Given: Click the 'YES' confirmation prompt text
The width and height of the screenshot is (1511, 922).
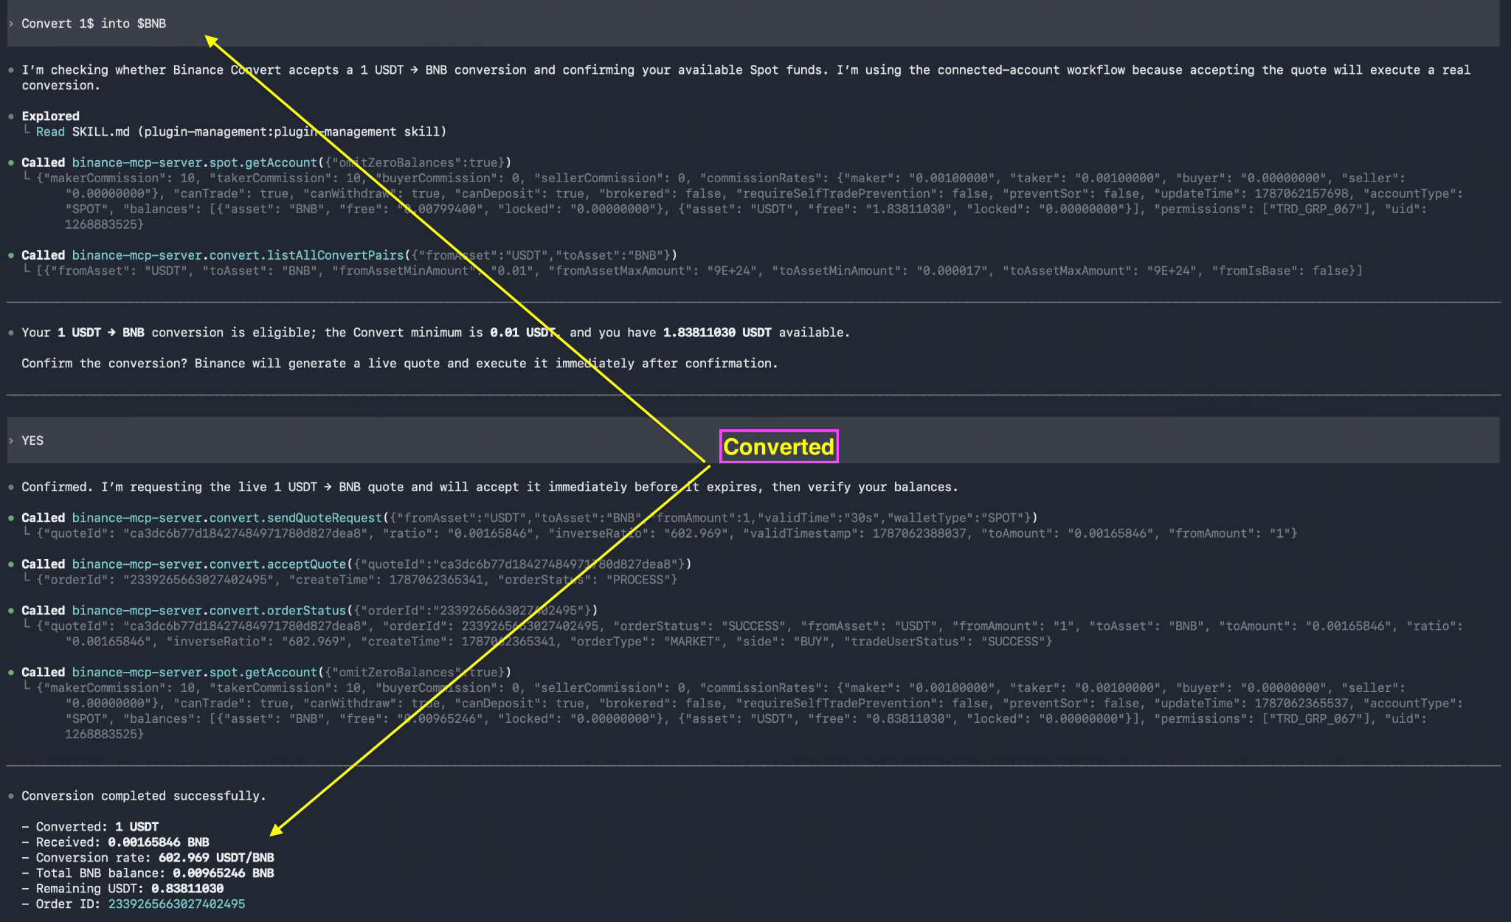Looking at the screenshot, I should [x=32, y=440].
